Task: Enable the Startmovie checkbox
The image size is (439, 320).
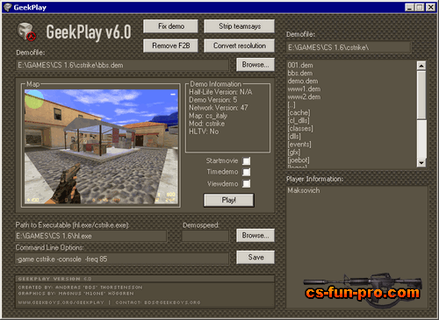Action: (247, 160)
